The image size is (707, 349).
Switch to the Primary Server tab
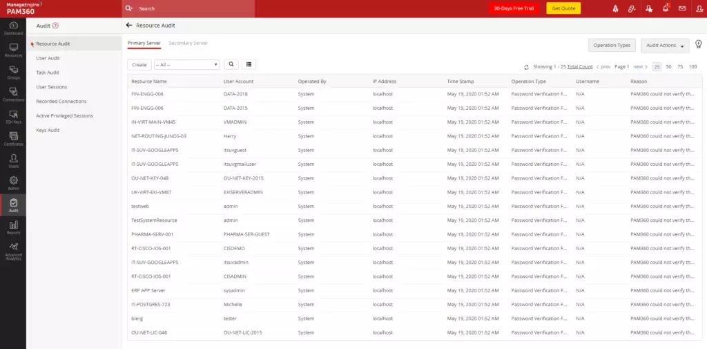[x=144, y=44]
